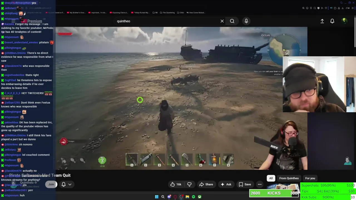Open the three-dot more actions menu
This screenshot has width=356, height=200.
point(259,184)
